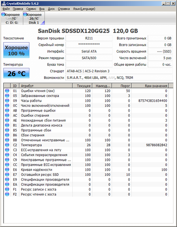This screenshot has width=177, height=227.
Task: Click status orb for B1 Дельта диапазона износа
Action: [x=7, y=125]
